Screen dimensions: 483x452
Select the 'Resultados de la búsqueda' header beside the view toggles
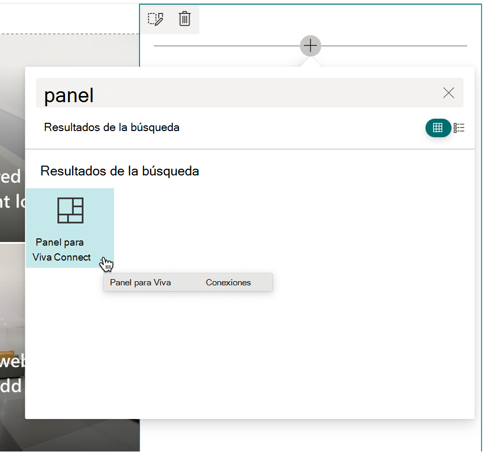[x=111, y=127]
